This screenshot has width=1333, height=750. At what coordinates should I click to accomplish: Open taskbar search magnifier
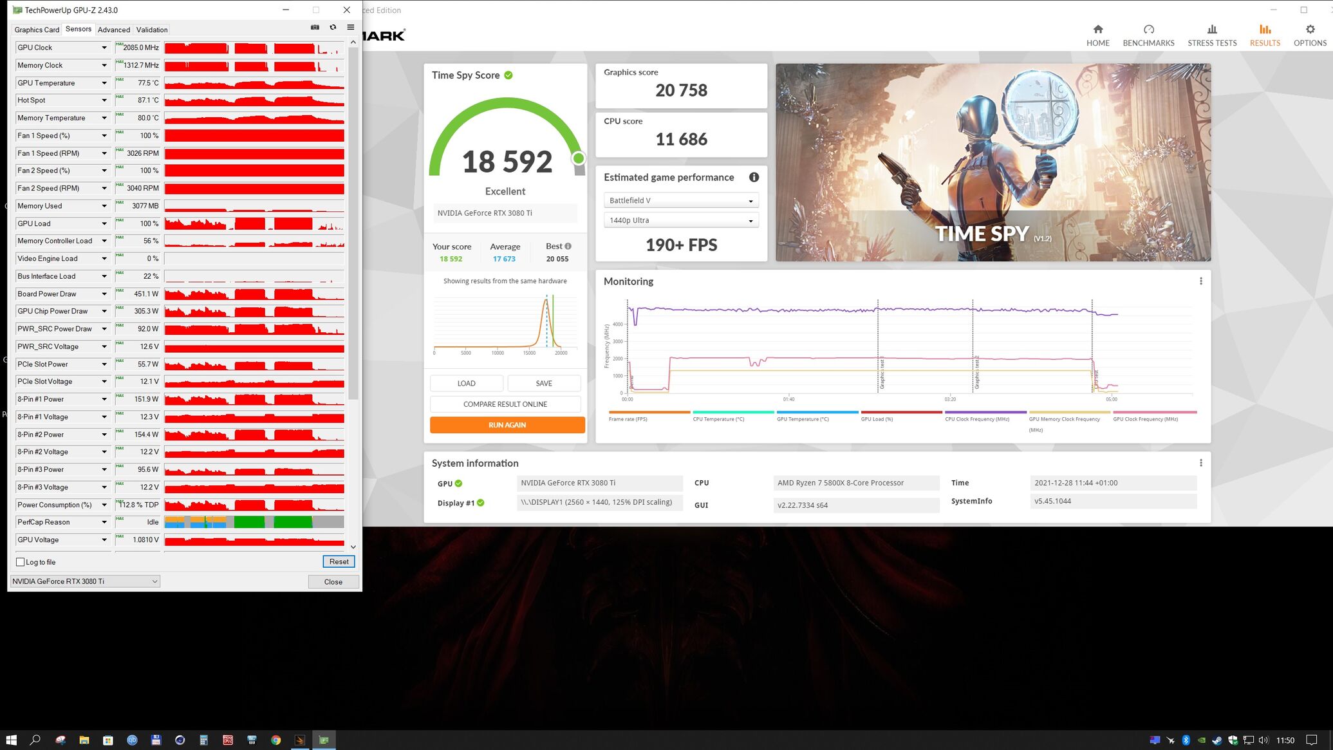coord(35,740)
